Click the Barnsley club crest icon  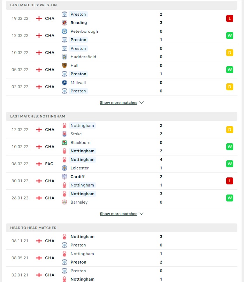tap(64, 202)
